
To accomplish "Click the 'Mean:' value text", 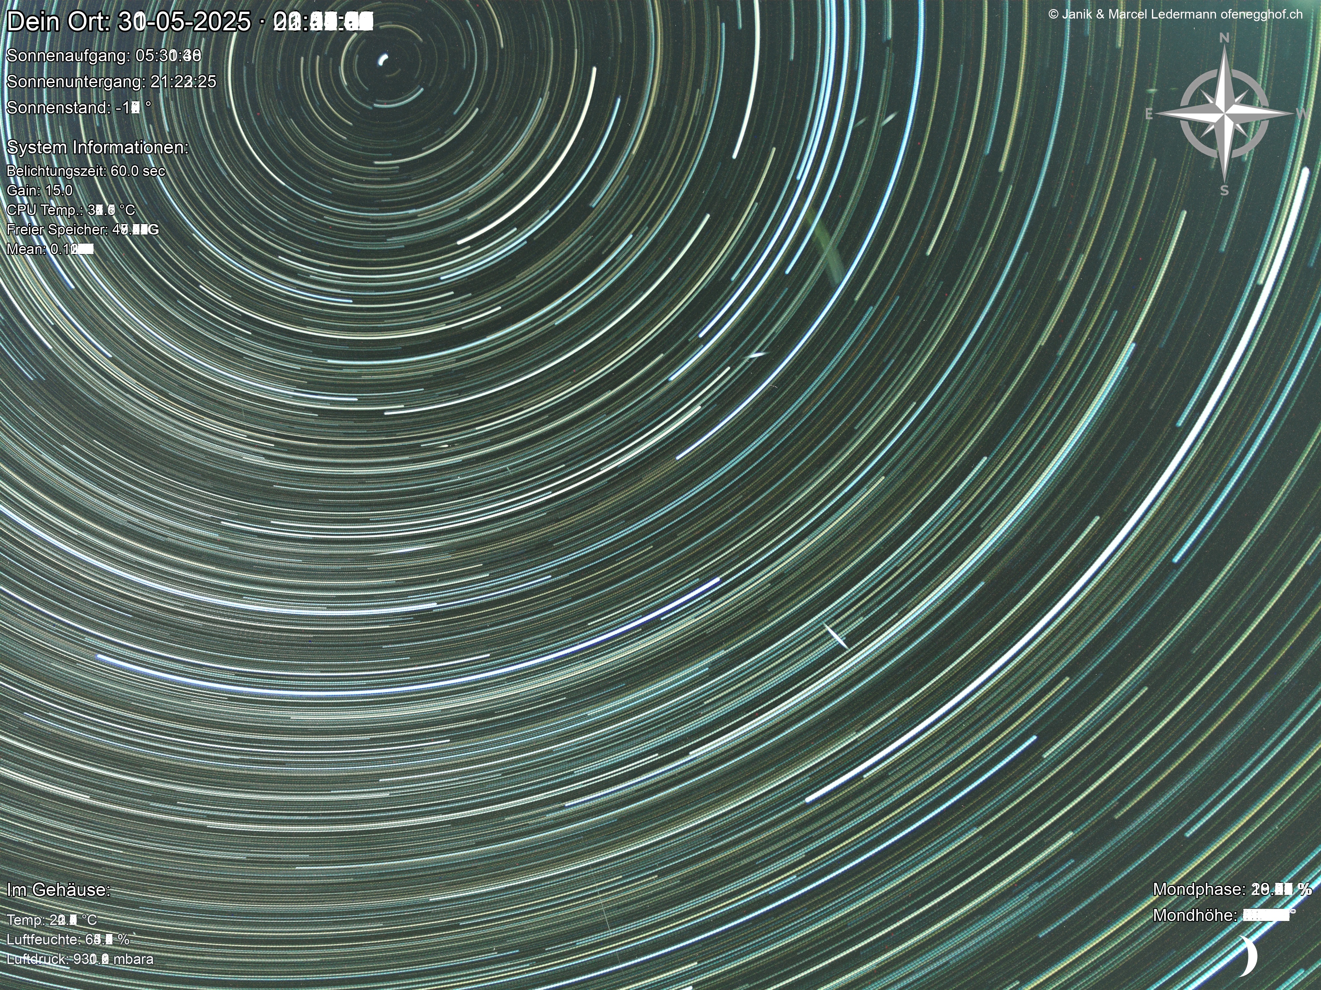I will (50, 249).
